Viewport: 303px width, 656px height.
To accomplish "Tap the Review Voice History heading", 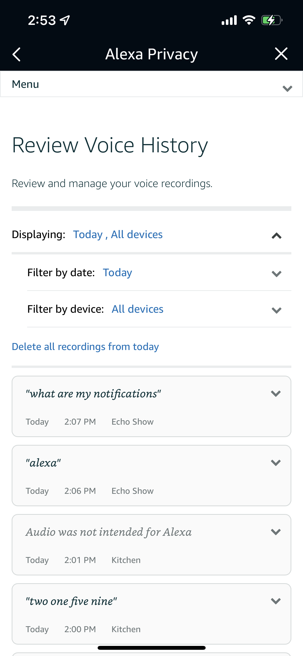I will click(x=110, y=145).
